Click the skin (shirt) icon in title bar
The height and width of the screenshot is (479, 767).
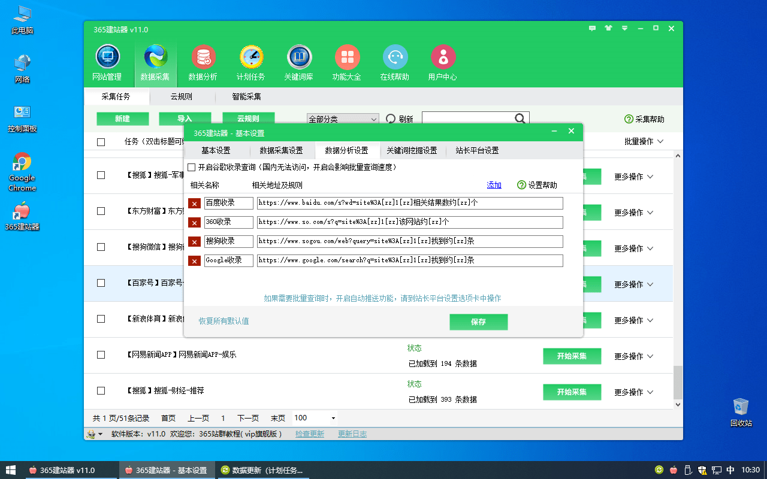pos(609,28)
